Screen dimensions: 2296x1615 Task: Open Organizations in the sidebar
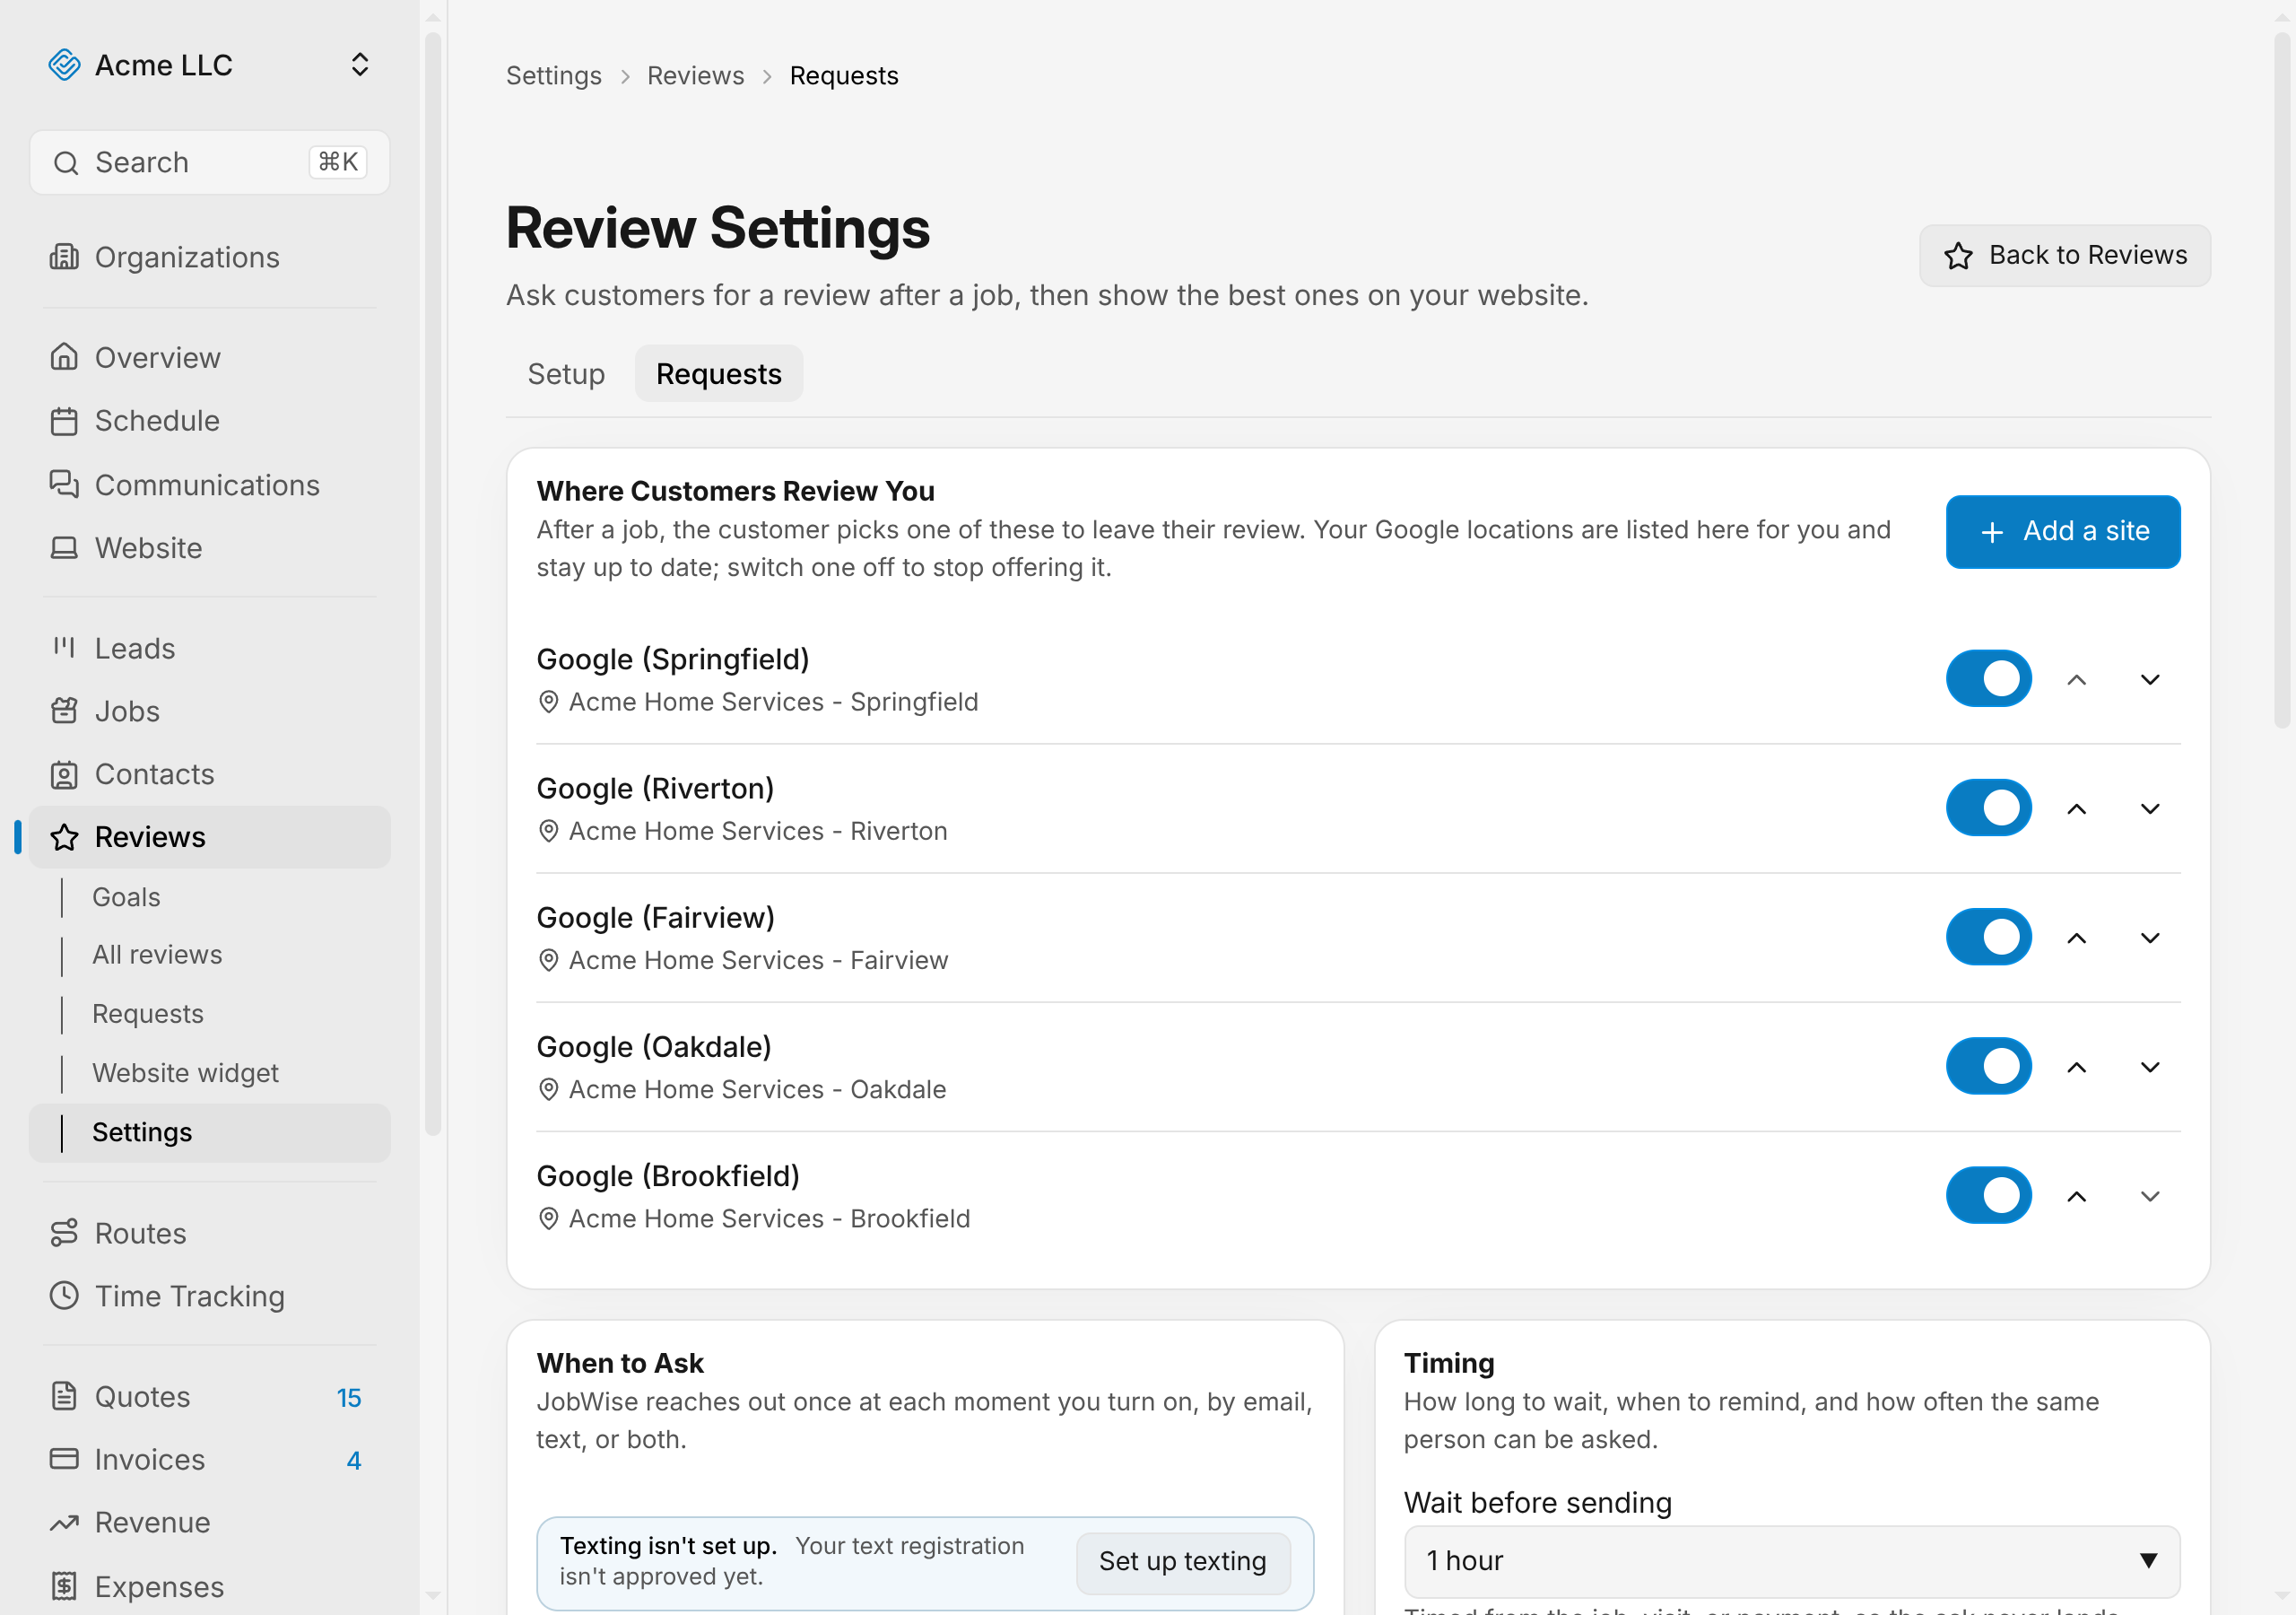point(210,258)
